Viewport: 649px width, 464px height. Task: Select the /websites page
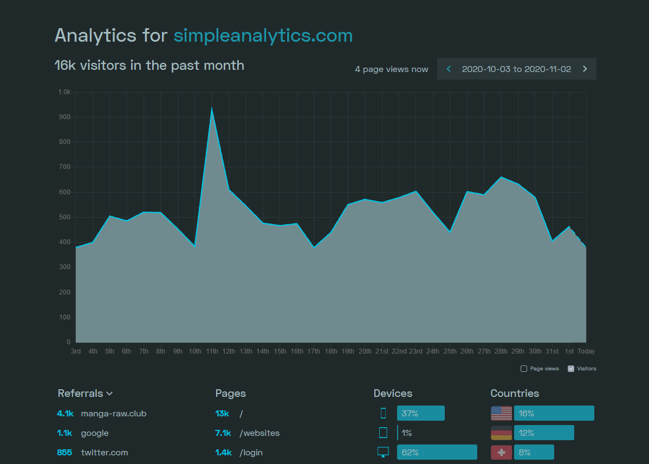tap(259, 433)
